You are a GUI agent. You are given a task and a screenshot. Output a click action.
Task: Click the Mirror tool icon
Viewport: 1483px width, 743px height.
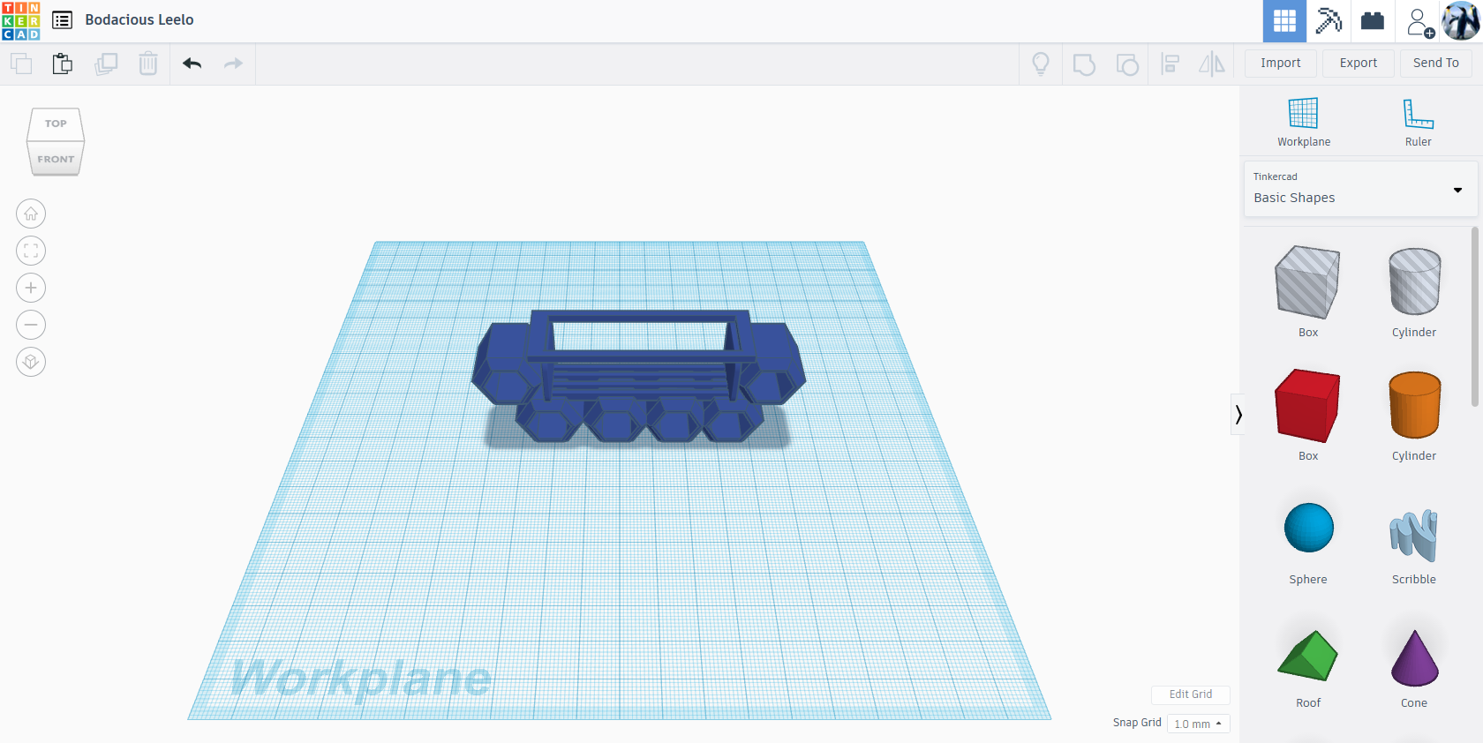pos(1212,64)
